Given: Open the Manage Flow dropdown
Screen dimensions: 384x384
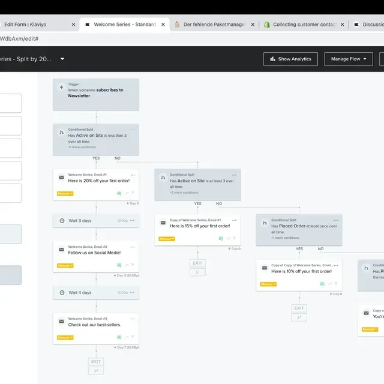Looking at the screenshot, I should point(348,59).
